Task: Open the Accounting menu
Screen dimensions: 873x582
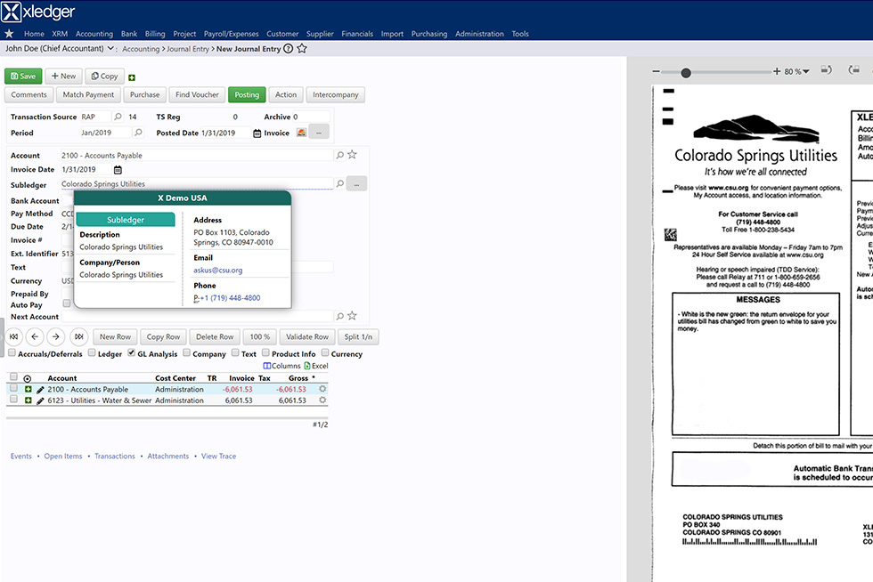Action: coord(94,34)
